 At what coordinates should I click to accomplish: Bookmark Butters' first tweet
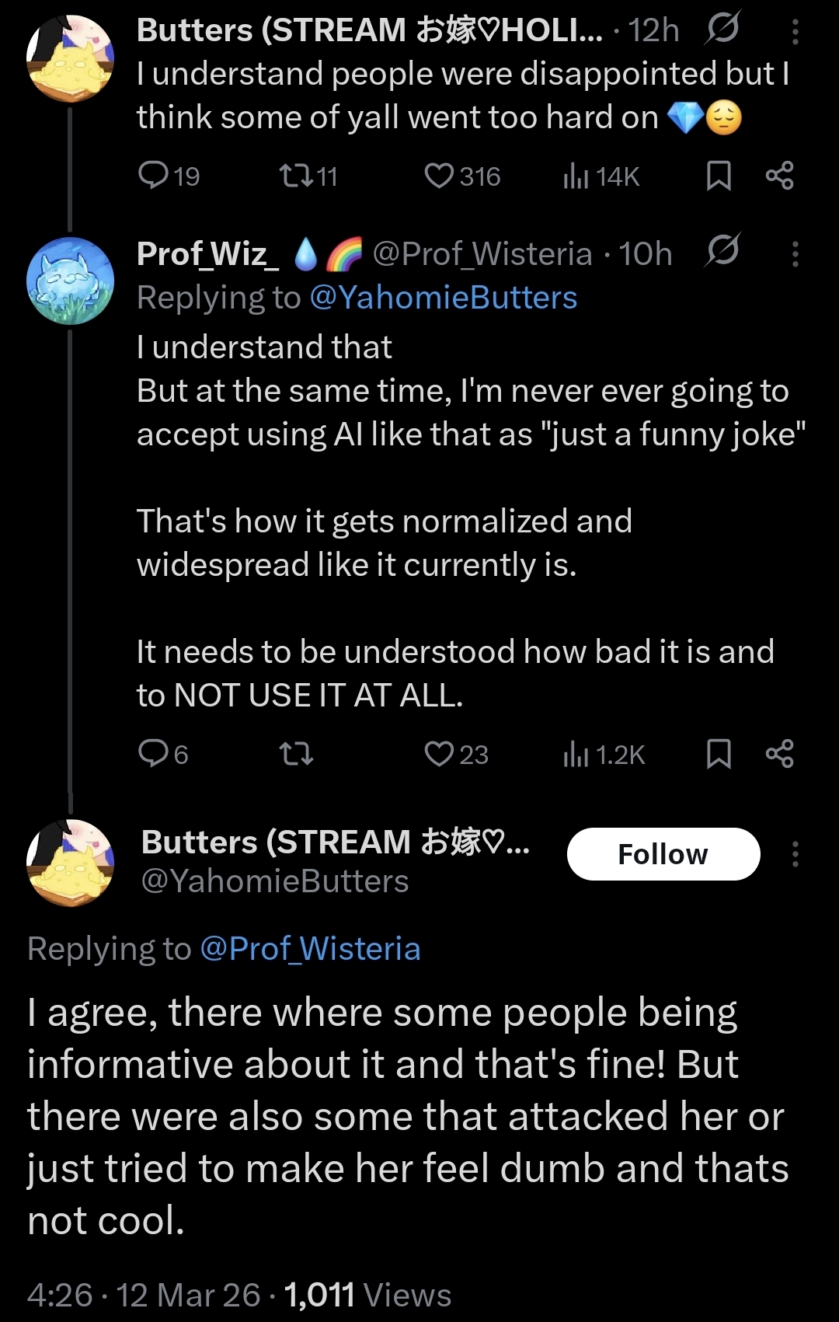(x=719, y=176)
